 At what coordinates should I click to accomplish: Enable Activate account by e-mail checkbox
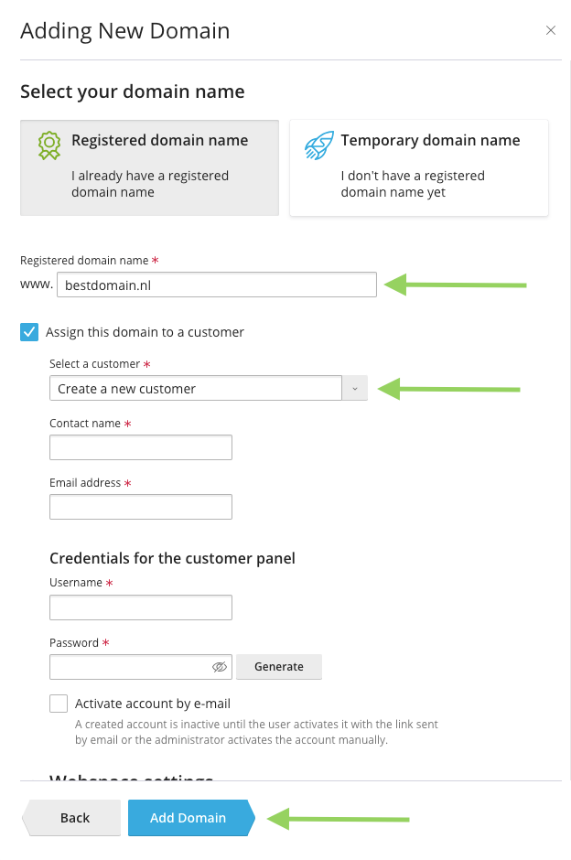59,704
